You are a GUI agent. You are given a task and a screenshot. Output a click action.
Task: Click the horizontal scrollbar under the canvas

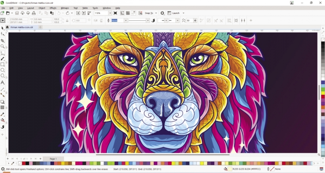(x=163, y=154)
